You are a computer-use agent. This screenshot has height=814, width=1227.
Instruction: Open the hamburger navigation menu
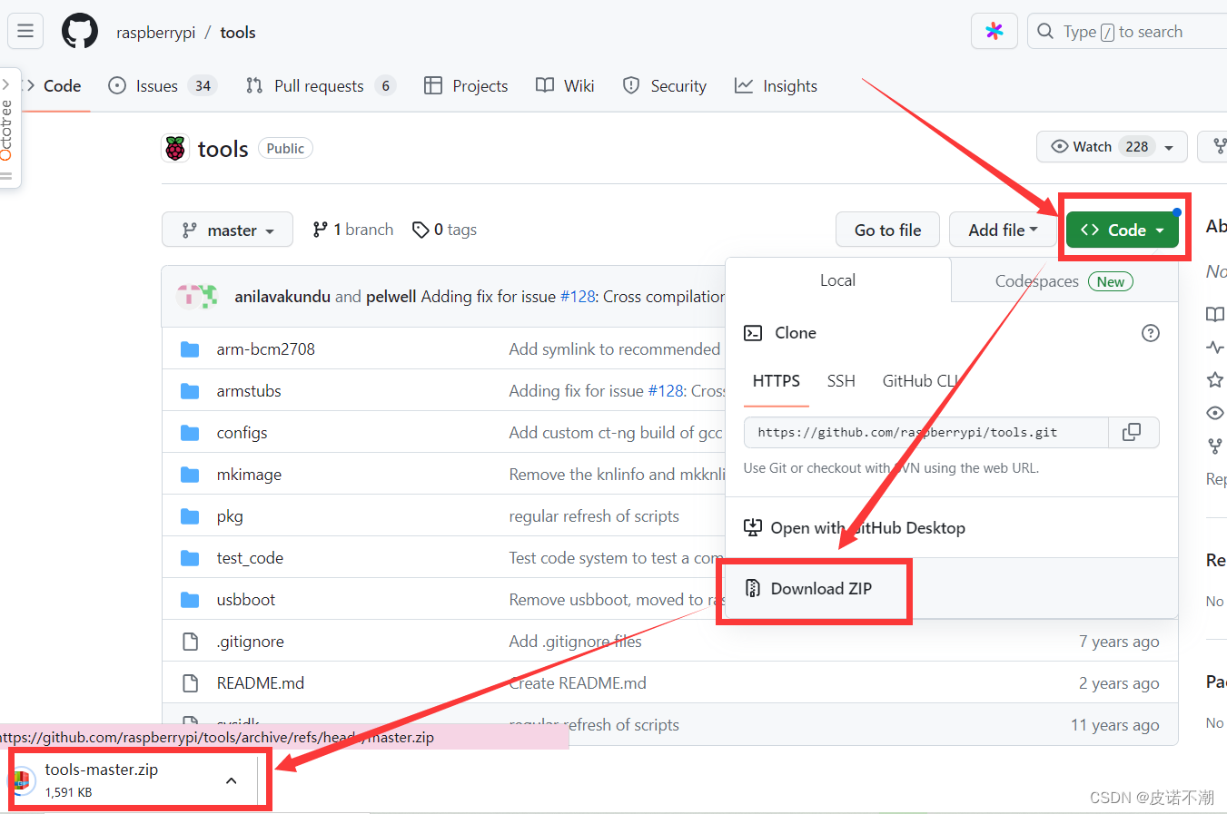point(25,31)
